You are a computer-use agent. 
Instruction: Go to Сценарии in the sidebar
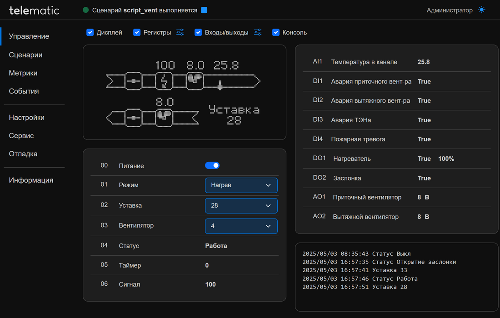(25, 55)
